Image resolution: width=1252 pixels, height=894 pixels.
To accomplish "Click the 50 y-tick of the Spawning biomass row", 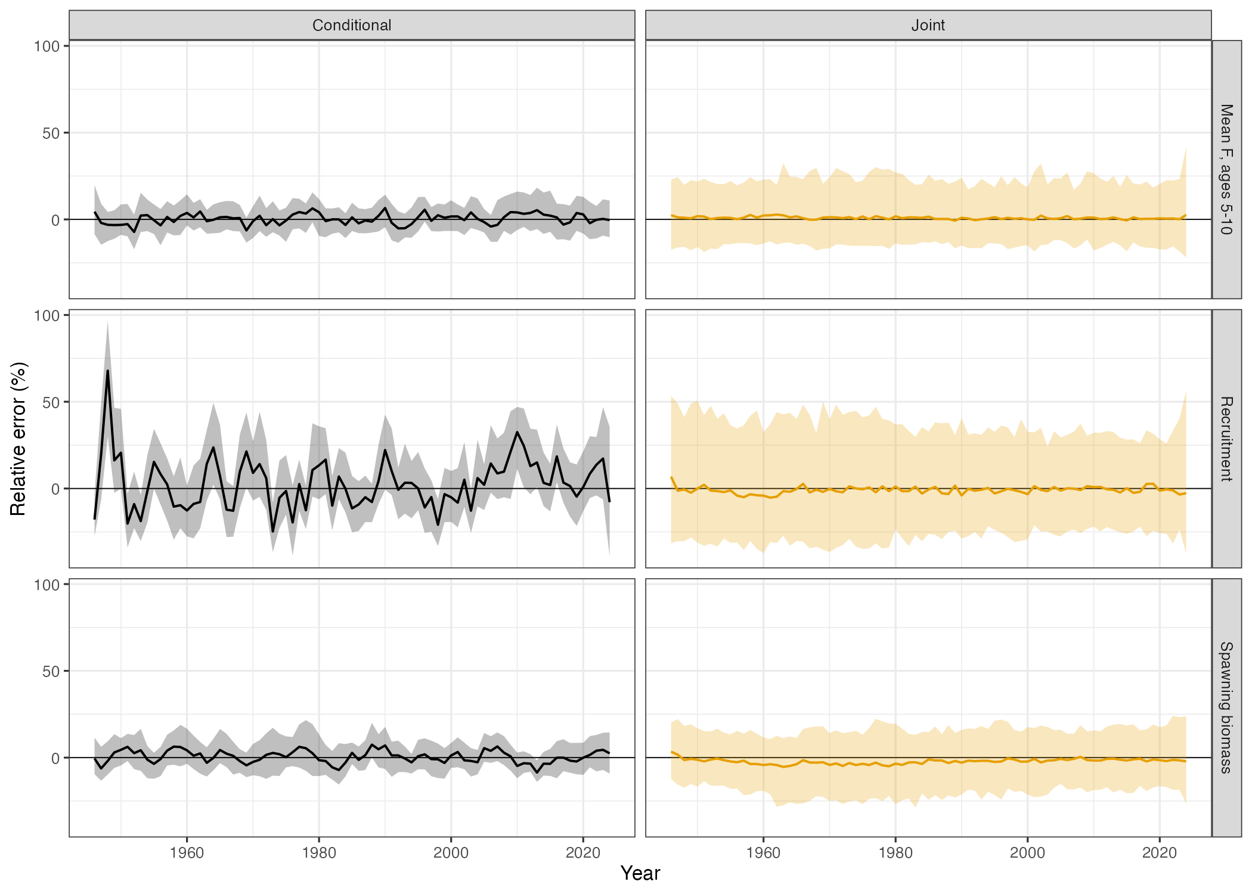I will click(x=51, y=672).
